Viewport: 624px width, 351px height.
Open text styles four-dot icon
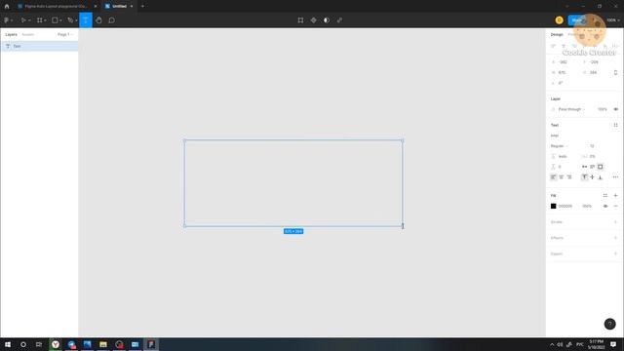click(x=615, y=125)
